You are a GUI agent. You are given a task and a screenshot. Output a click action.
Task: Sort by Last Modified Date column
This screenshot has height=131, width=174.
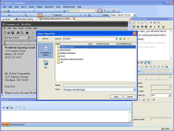[125, 44]
